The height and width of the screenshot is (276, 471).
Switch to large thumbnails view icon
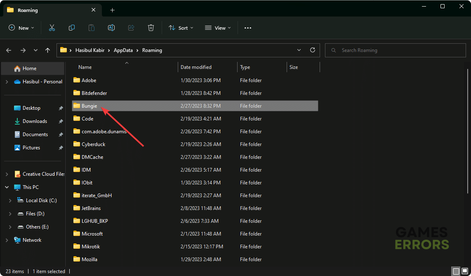(465, 271)
